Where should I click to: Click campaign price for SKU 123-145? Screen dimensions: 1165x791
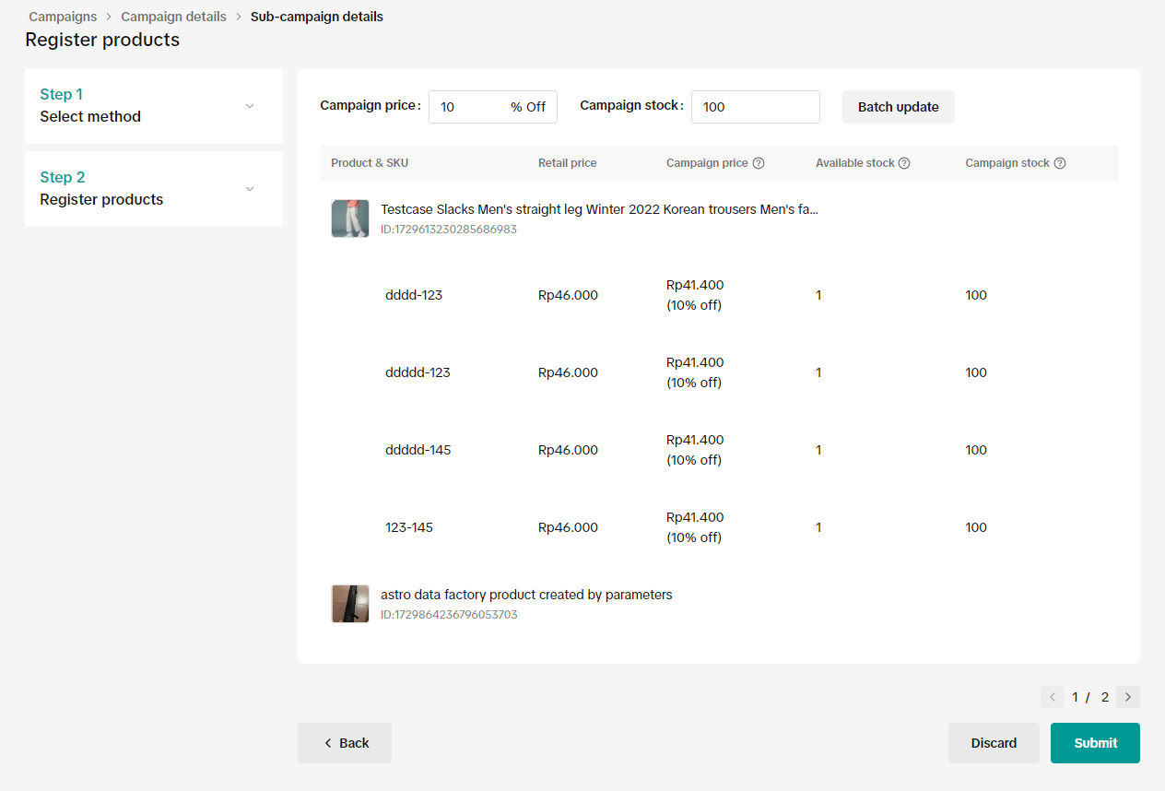[695, 527]
